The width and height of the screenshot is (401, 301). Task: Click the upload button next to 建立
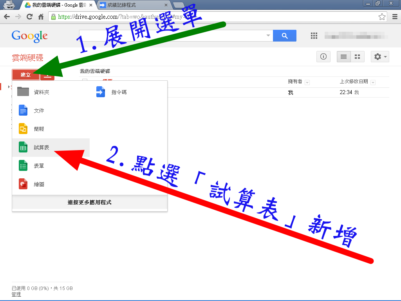(47, 76)
